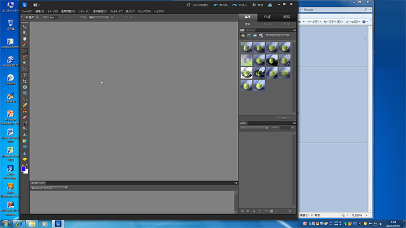Show Filters in the effects panel
The image size is (406, 228).
pyautogui.click(x=243, y=35)
